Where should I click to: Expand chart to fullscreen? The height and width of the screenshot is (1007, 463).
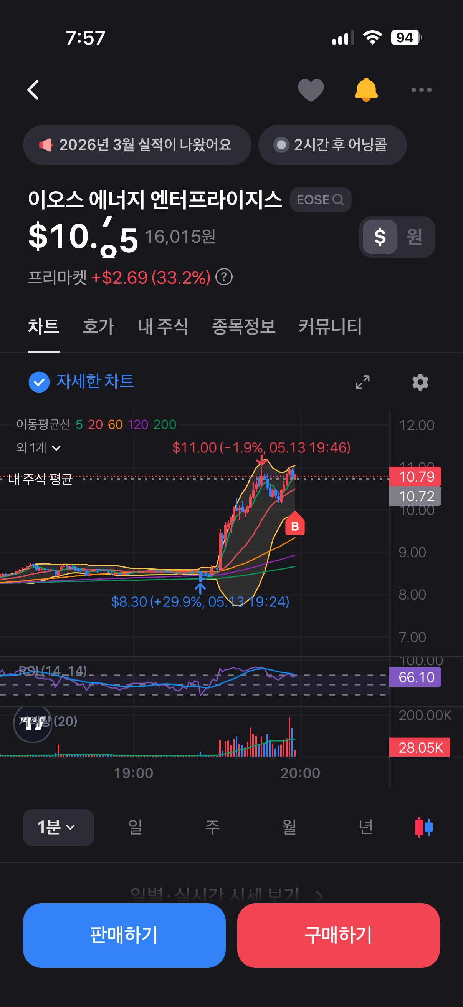pyautogui.click(x=362, y=382)
